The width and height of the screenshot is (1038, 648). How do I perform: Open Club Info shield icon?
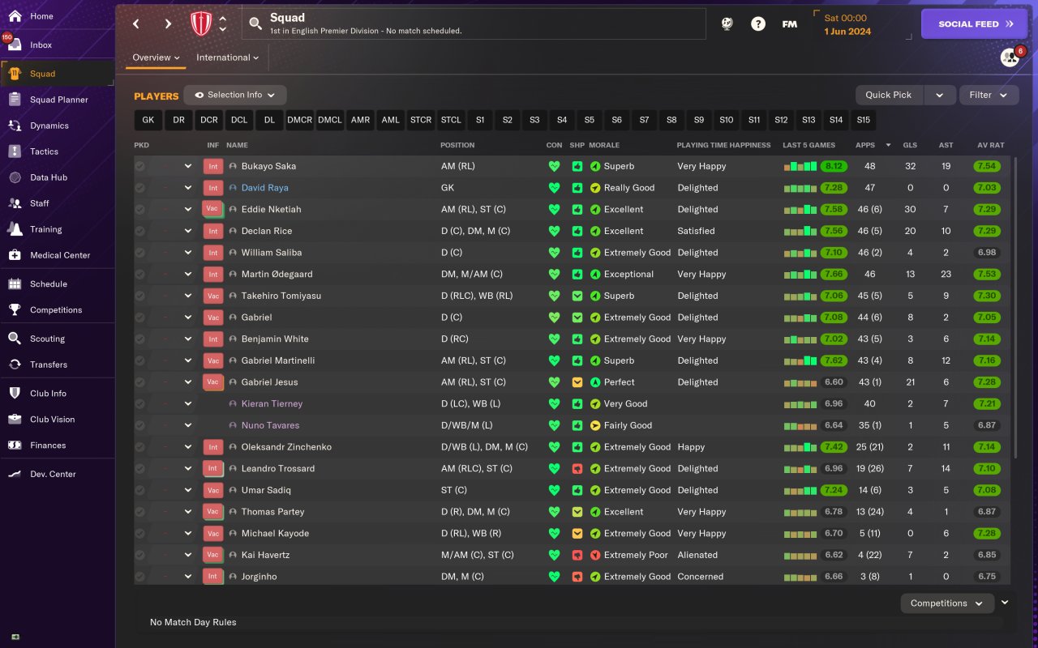click(15, 394)
